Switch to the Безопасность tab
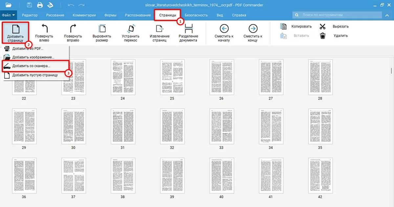Image resolution: width=394 pixels, height=207 pixels. click(196, 15)
